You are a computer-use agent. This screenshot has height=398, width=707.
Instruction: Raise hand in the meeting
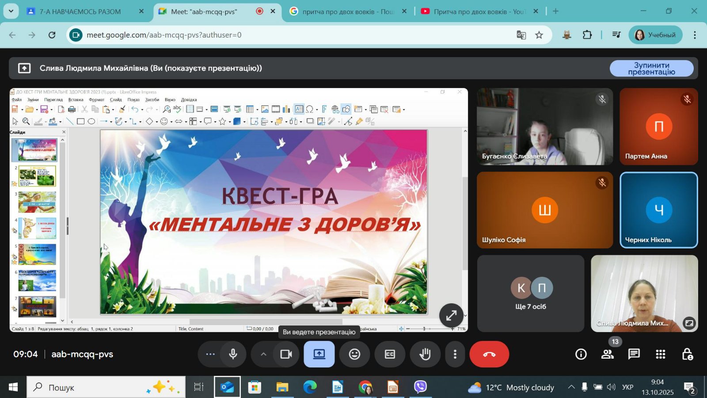point(425,354)
